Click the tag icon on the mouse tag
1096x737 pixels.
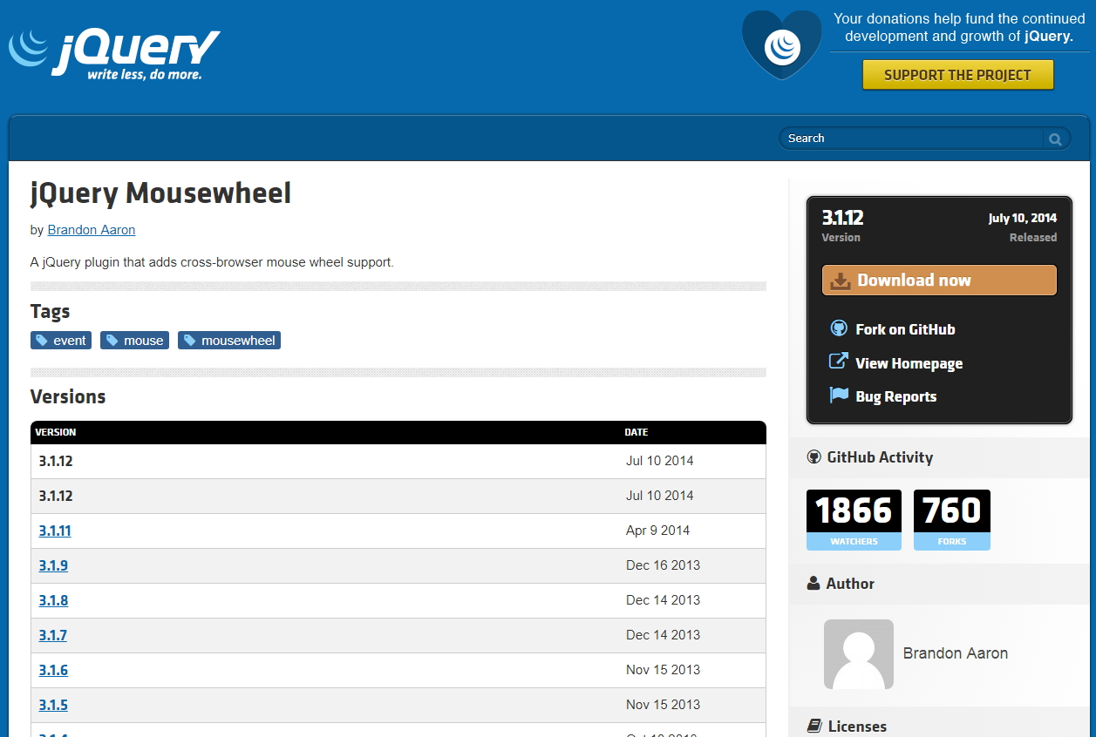pos(112,341)
